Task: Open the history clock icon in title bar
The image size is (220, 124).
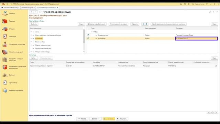Action: [185, 4]
